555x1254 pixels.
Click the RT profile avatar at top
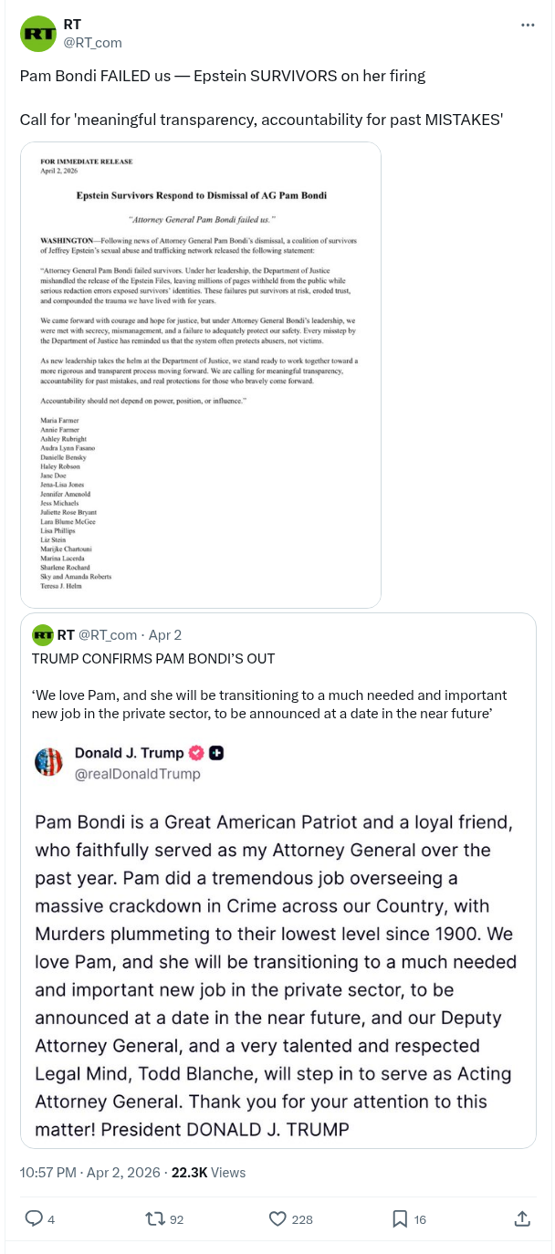point(38,34)
